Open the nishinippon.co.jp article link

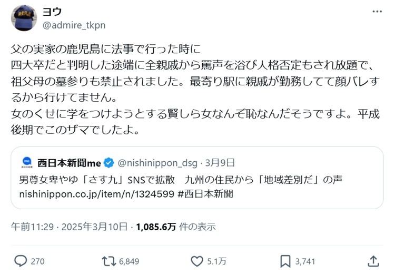[93, 193]
